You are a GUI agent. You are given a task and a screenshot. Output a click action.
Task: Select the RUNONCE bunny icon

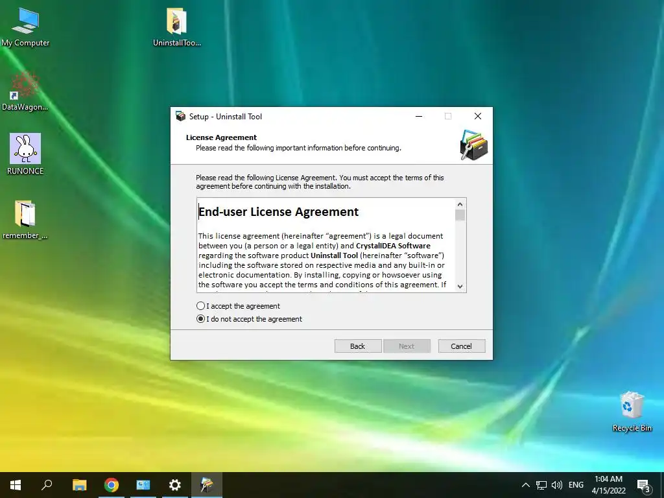[x=25, y=154]
